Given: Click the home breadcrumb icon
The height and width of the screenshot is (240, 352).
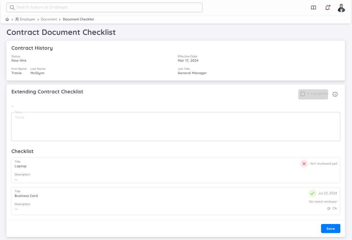Looking at the screenshot, I should pos(7,19).
